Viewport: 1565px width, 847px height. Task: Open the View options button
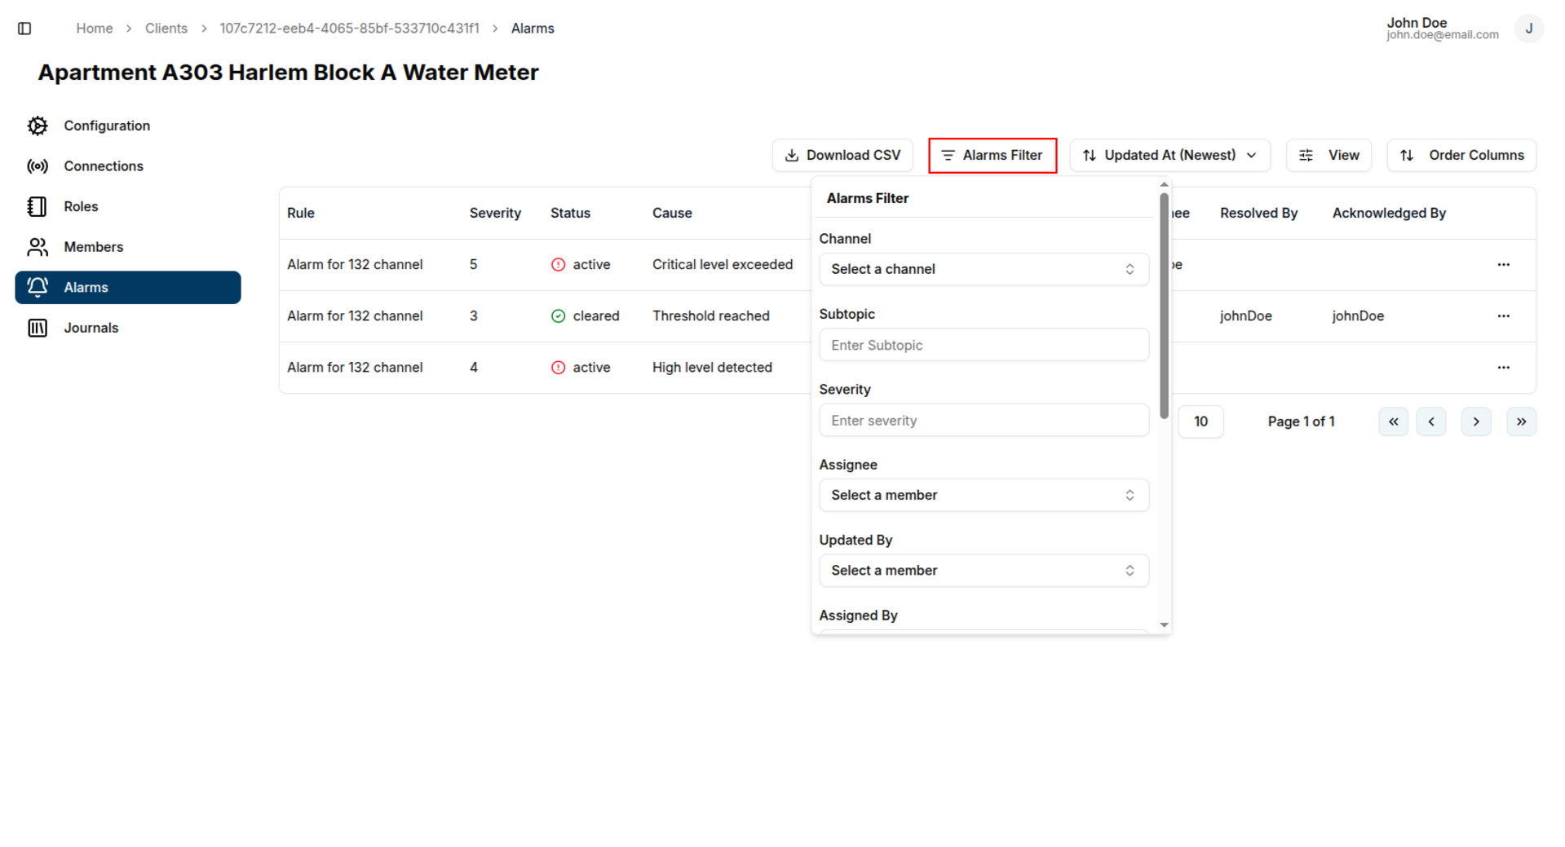point(1328,156)
